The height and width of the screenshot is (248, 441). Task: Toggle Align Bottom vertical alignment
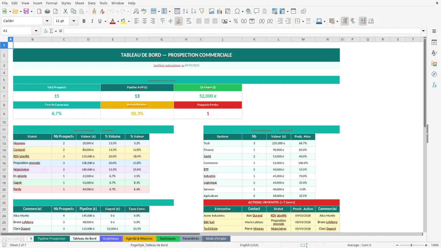(179, 21)
